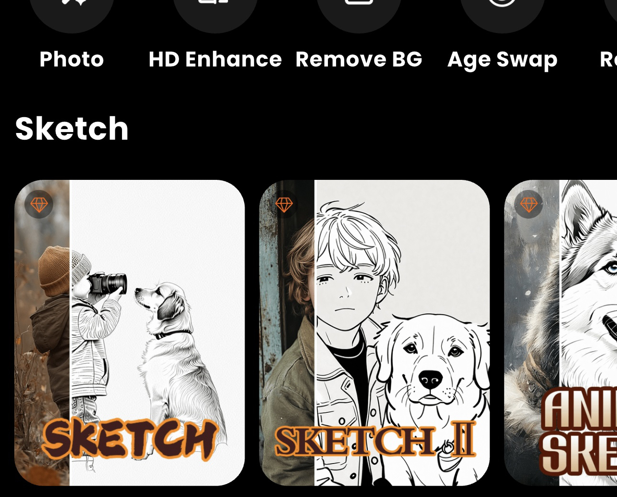Image resolution: width=617 pixels, height=497 pixels.
Task: Open the anime boy with dog thumbnail
Action: [x=374, y=333]
